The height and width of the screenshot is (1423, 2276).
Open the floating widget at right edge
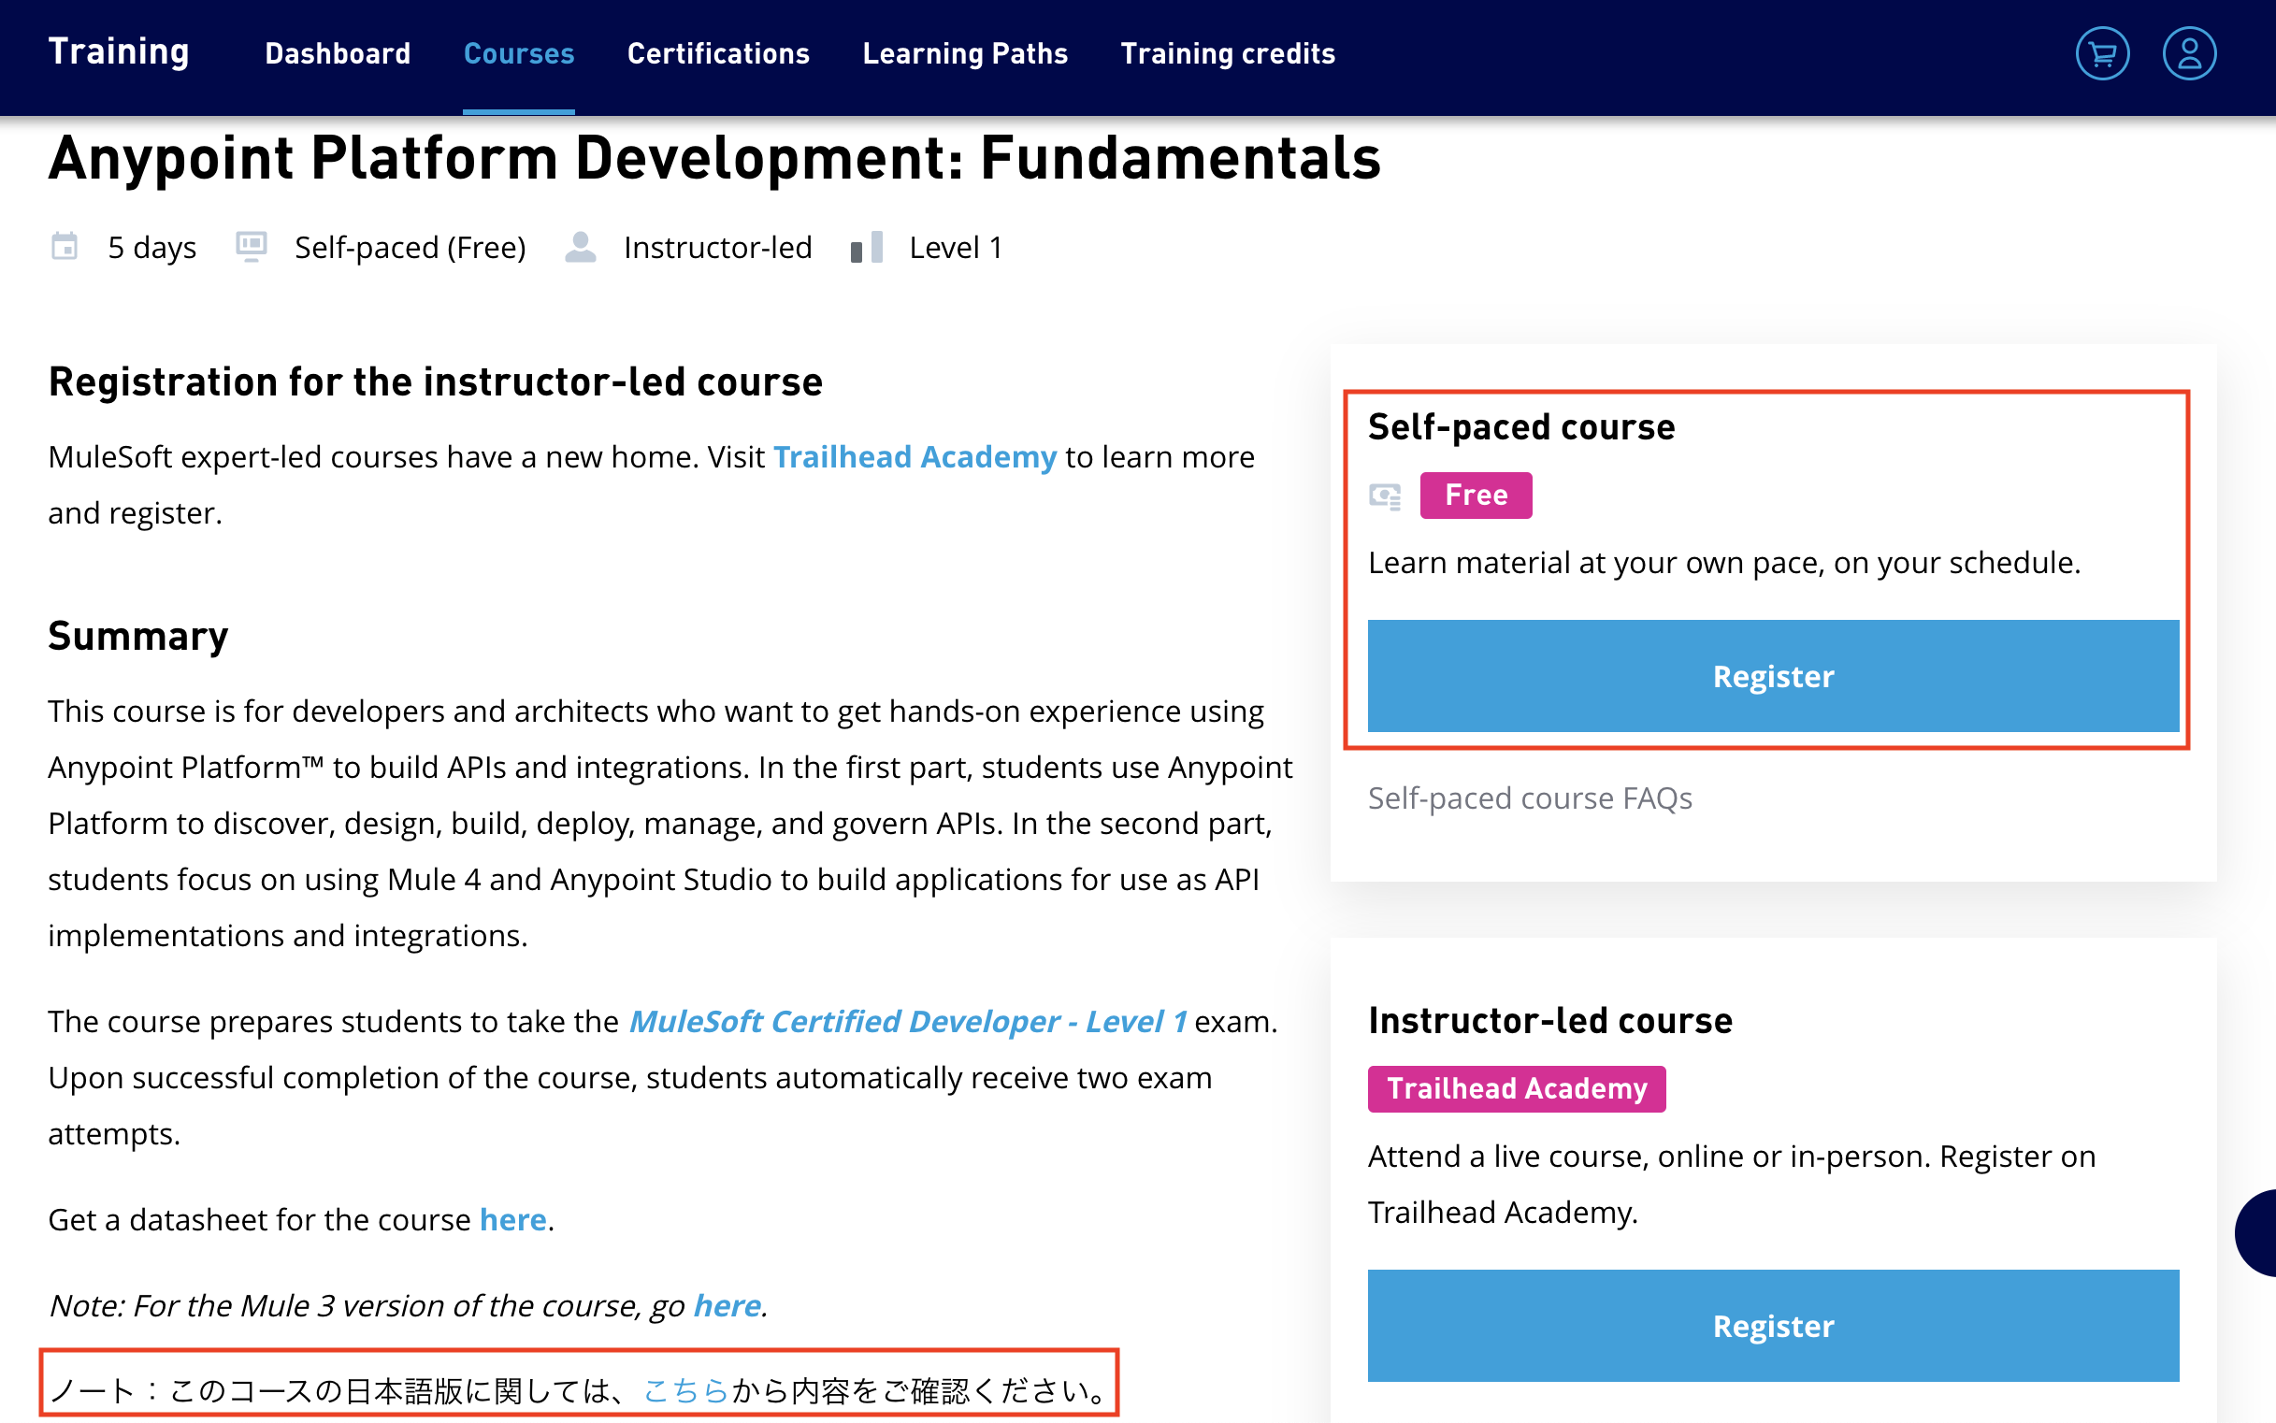(2257, 1232)
